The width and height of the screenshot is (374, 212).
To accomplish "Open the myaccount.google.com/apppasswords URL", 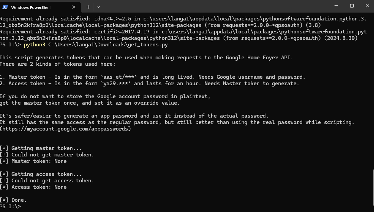I will click(65, 129).
